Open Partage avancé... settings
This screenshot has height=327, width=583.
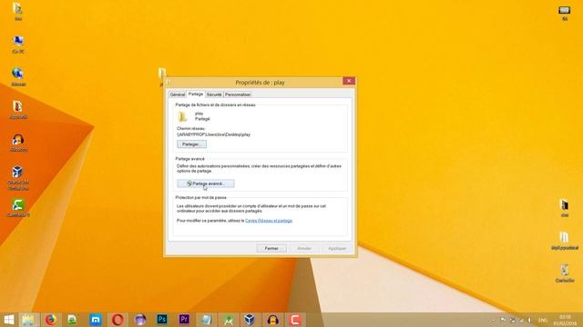point(206,183)
